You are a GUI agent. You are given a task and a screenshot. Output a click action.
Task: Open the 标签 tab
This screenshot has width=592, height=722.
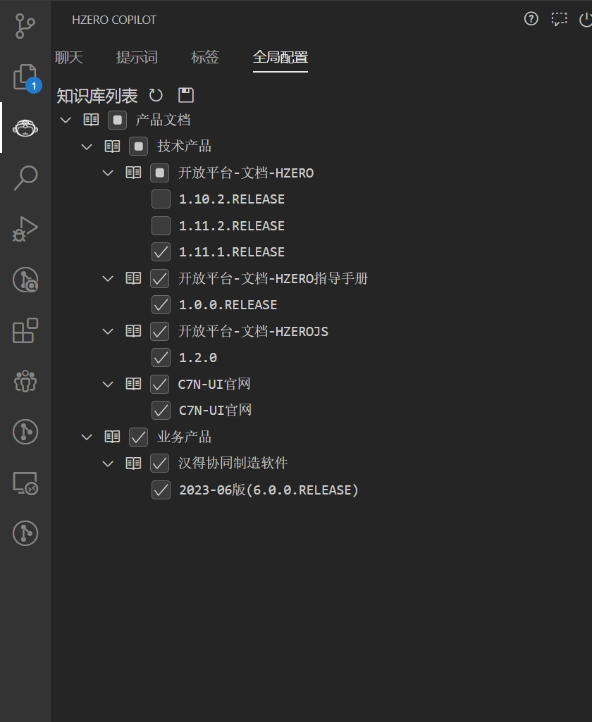[x=205, y=58]
